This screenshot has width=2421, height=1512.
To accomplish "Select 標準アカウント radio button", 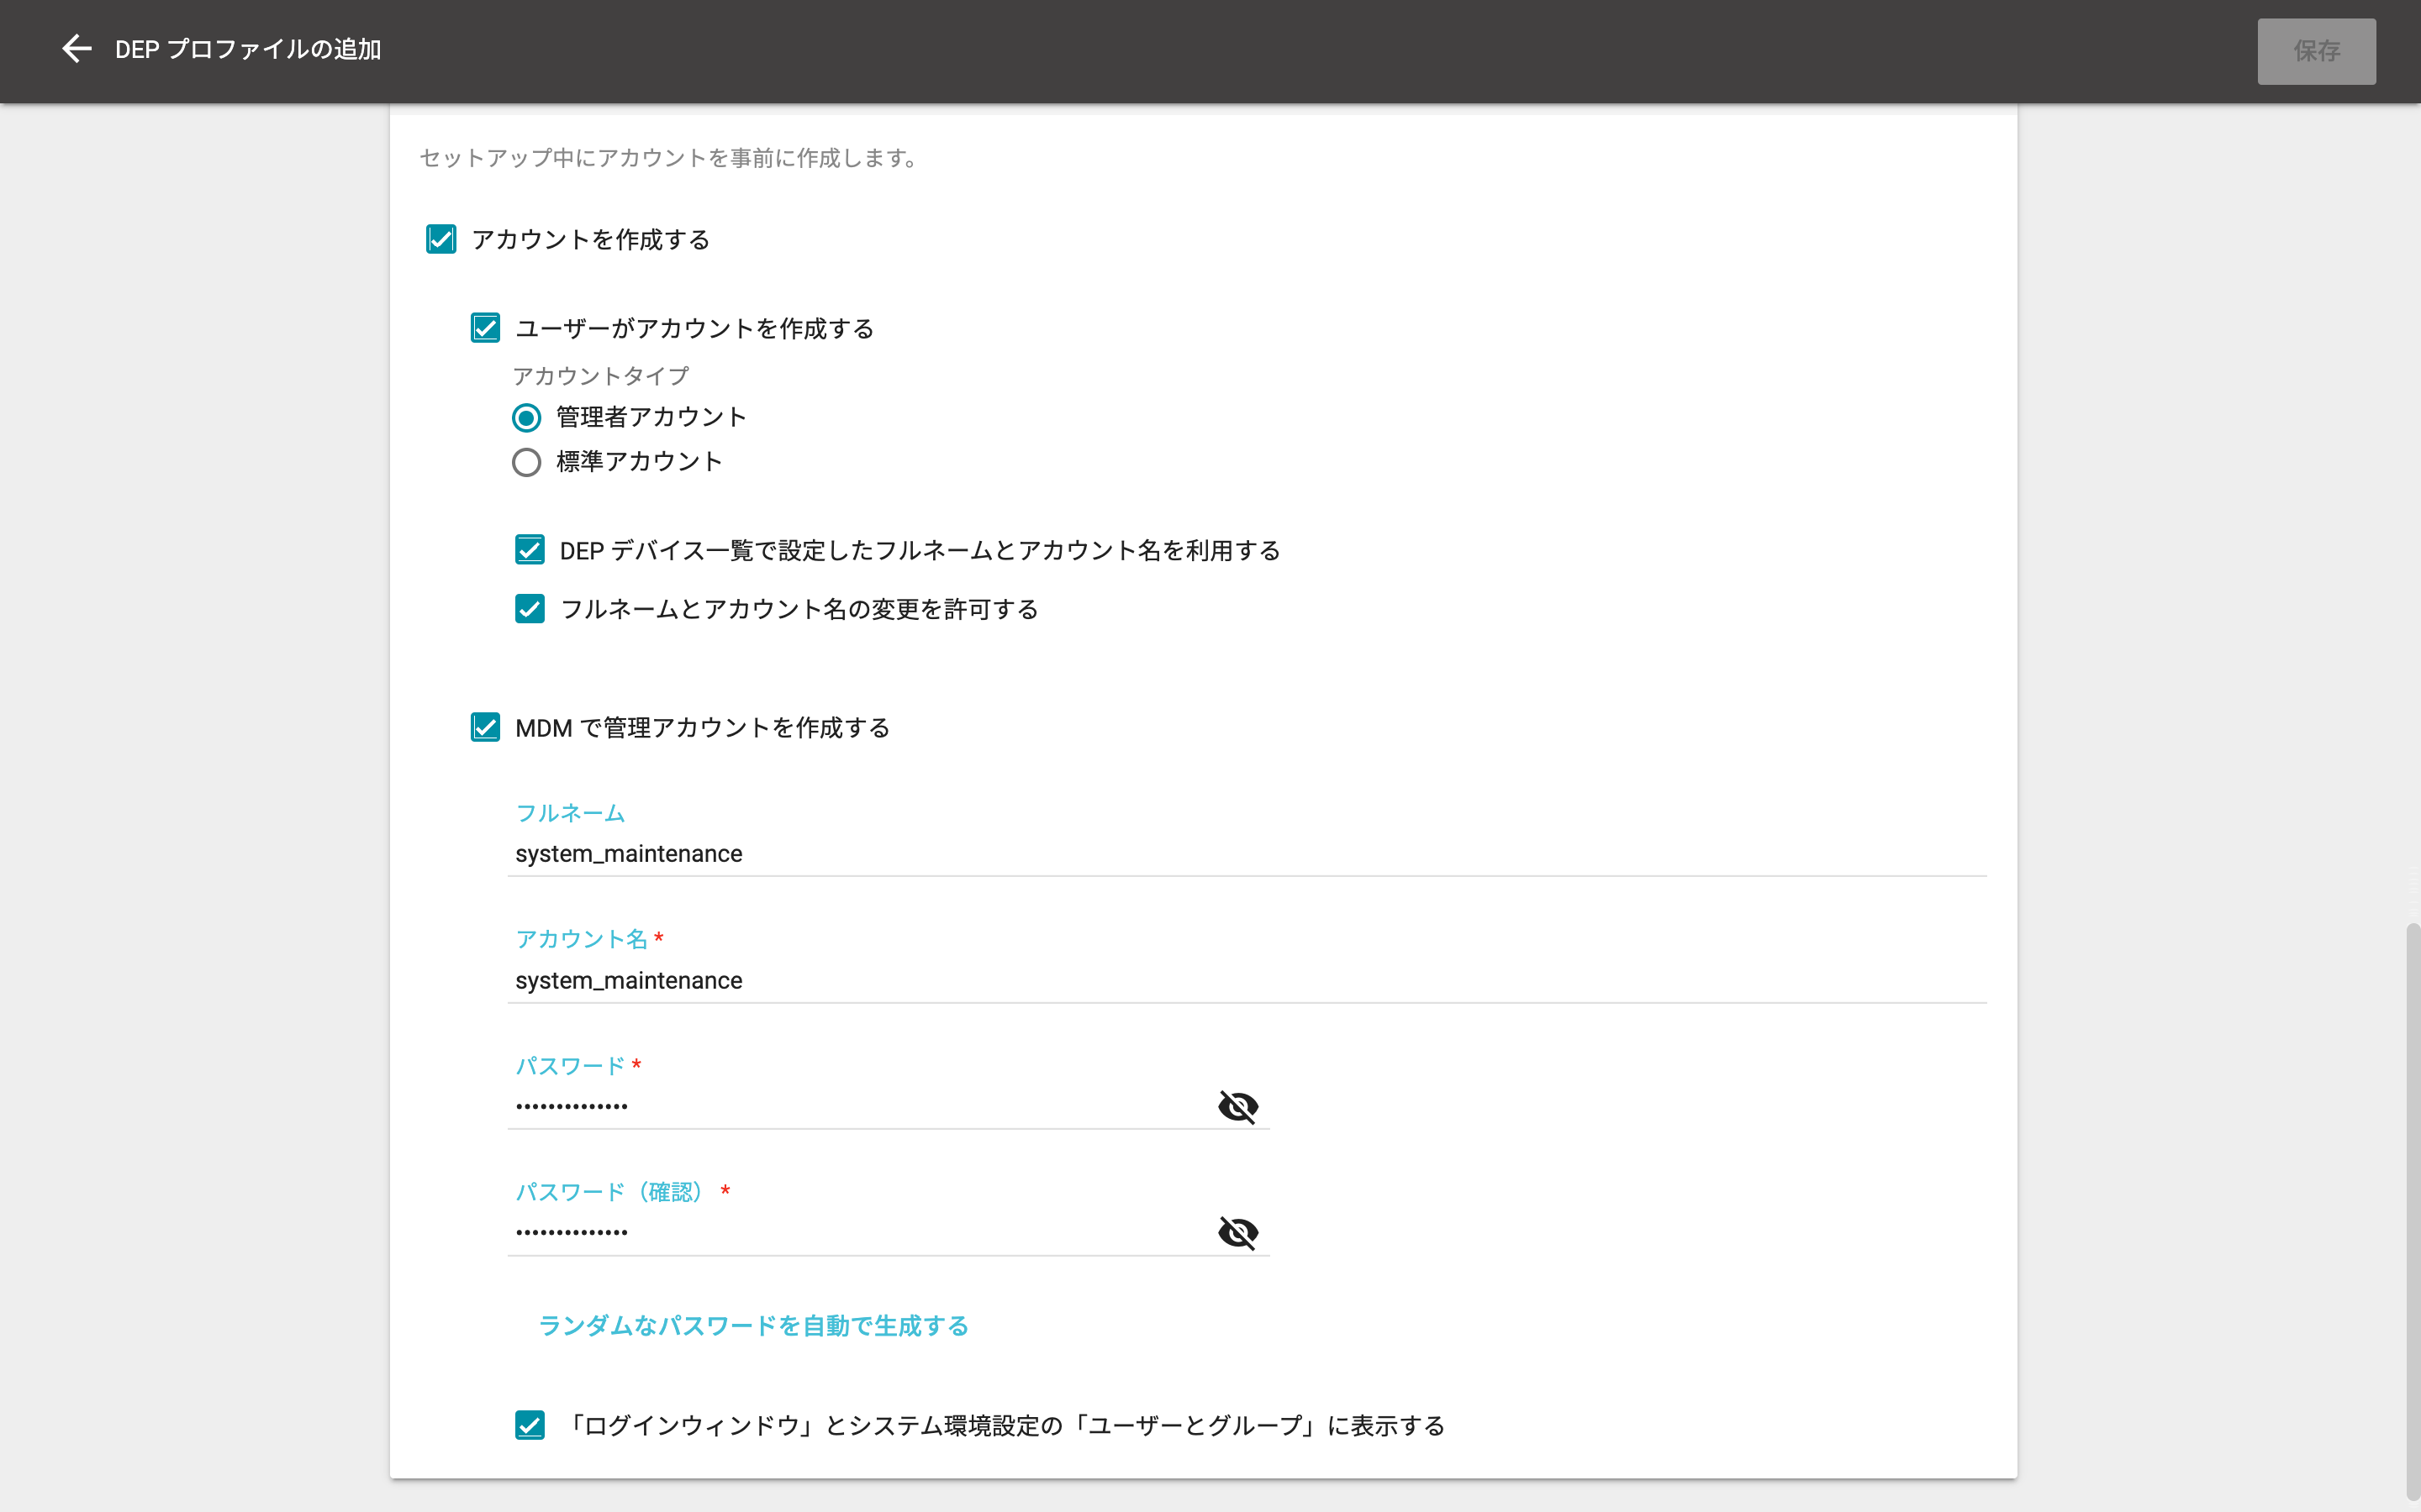I will 526,462.
